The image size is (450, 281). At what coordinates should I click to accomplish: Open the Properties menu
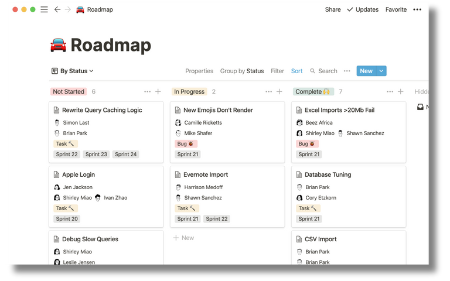click(x=199, y=71)
